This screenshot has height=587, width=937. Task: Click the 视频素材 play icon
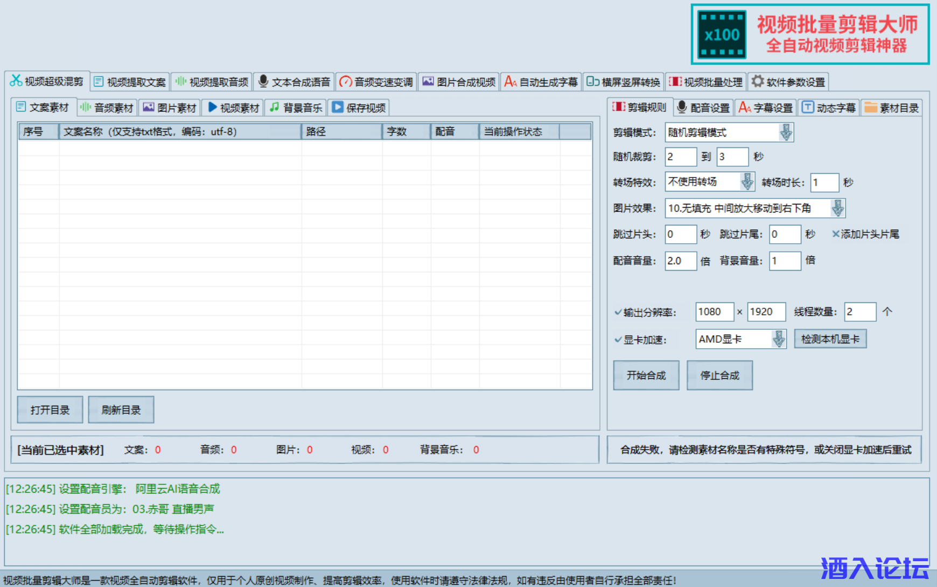212,107
